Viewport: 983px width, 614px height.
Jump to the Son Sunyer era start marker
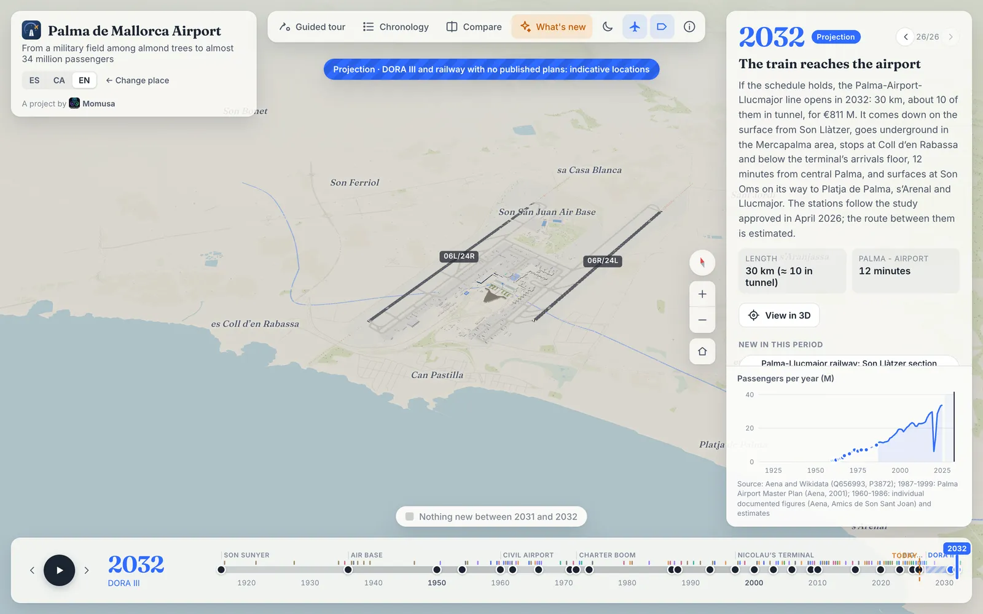221,570
